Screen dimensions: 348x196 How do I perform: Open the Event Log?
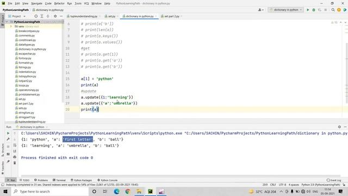click(334, 180)
